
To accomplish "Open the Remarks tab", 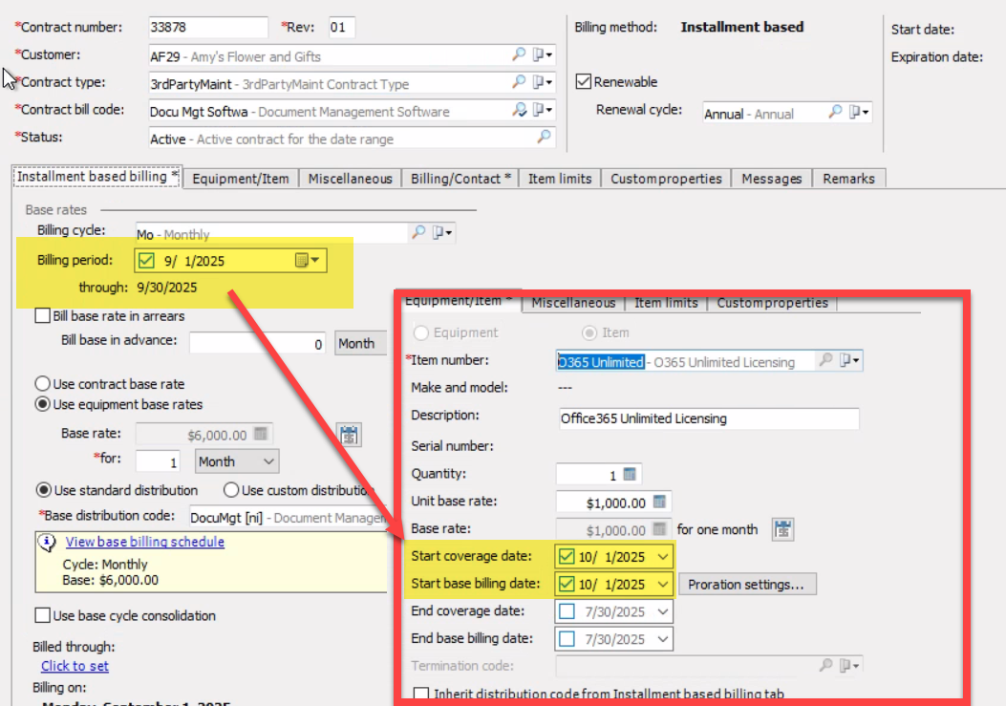I will pyautogui.click(x=848, y=179).
